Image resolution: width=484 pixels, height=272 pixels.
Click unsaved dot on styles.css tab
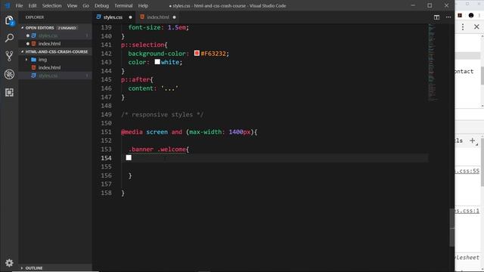[130, 17]
